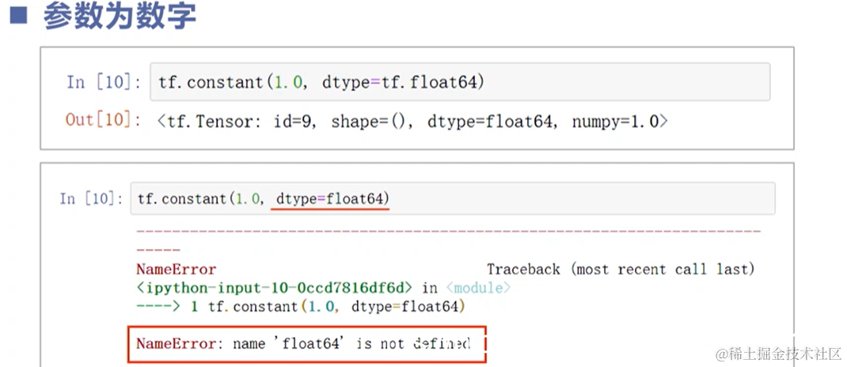
Task: Click the In [10] prompt of the tf.float64 cell
Action: [104, 82]
